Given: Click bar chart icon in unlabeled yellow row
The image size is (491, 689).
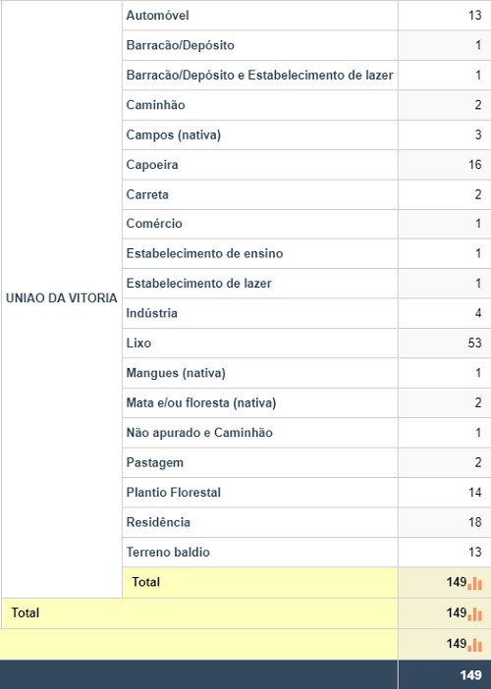Looking at the screenshot, I should [x=474, y=645].
